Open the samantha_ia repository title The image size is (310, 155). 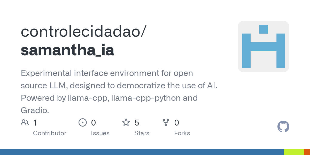(67, 50)
